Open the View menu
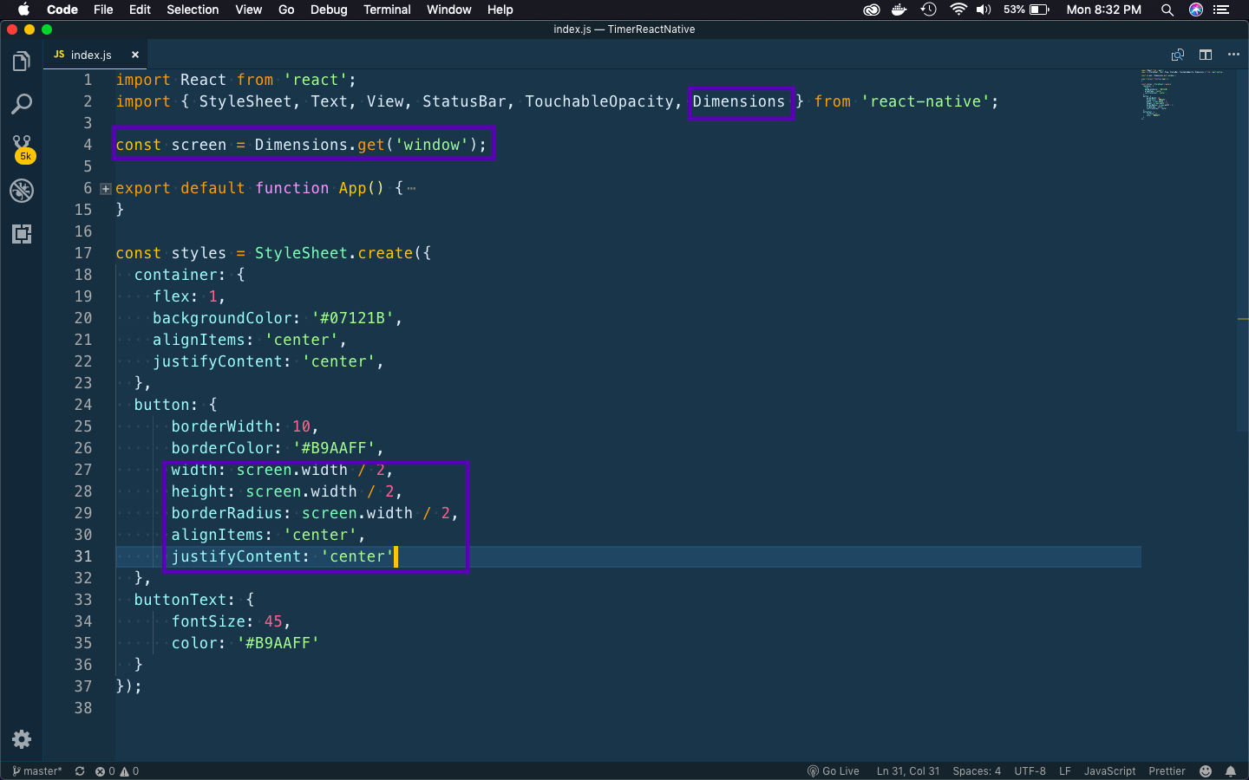Viewport: 1249px width, 780px height. click(248, 10)
